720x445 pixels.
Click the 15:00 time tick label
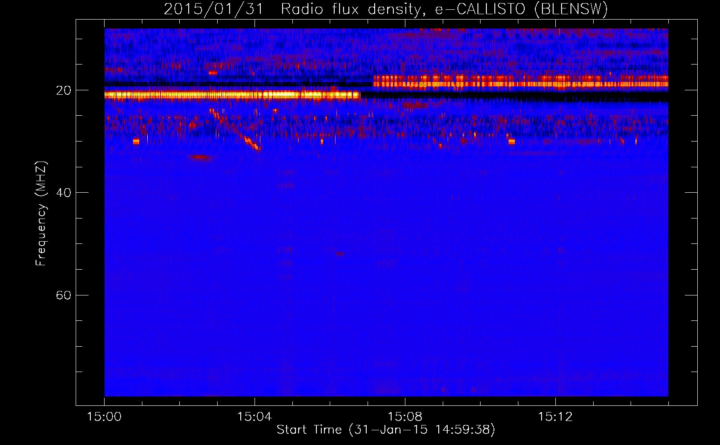(104, 417)
